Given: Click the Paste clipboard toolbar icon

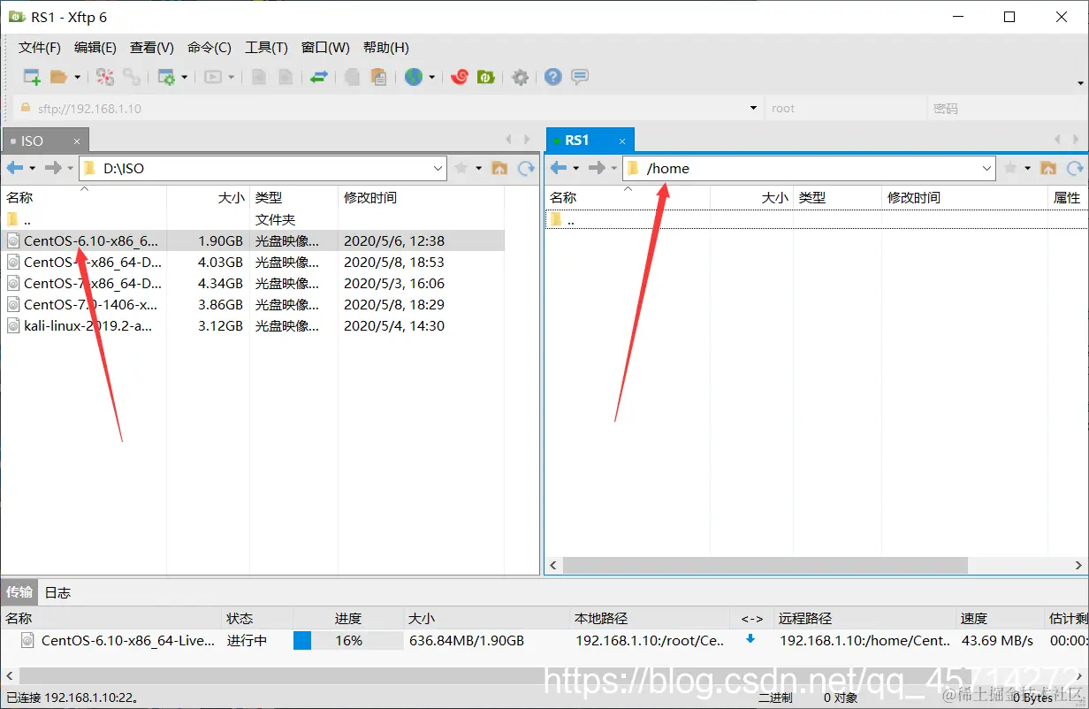Looking at the screenshot, I should tap(378, 77).
